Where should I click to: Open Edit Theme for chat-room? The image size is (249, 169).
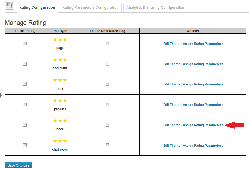[172, 146]
